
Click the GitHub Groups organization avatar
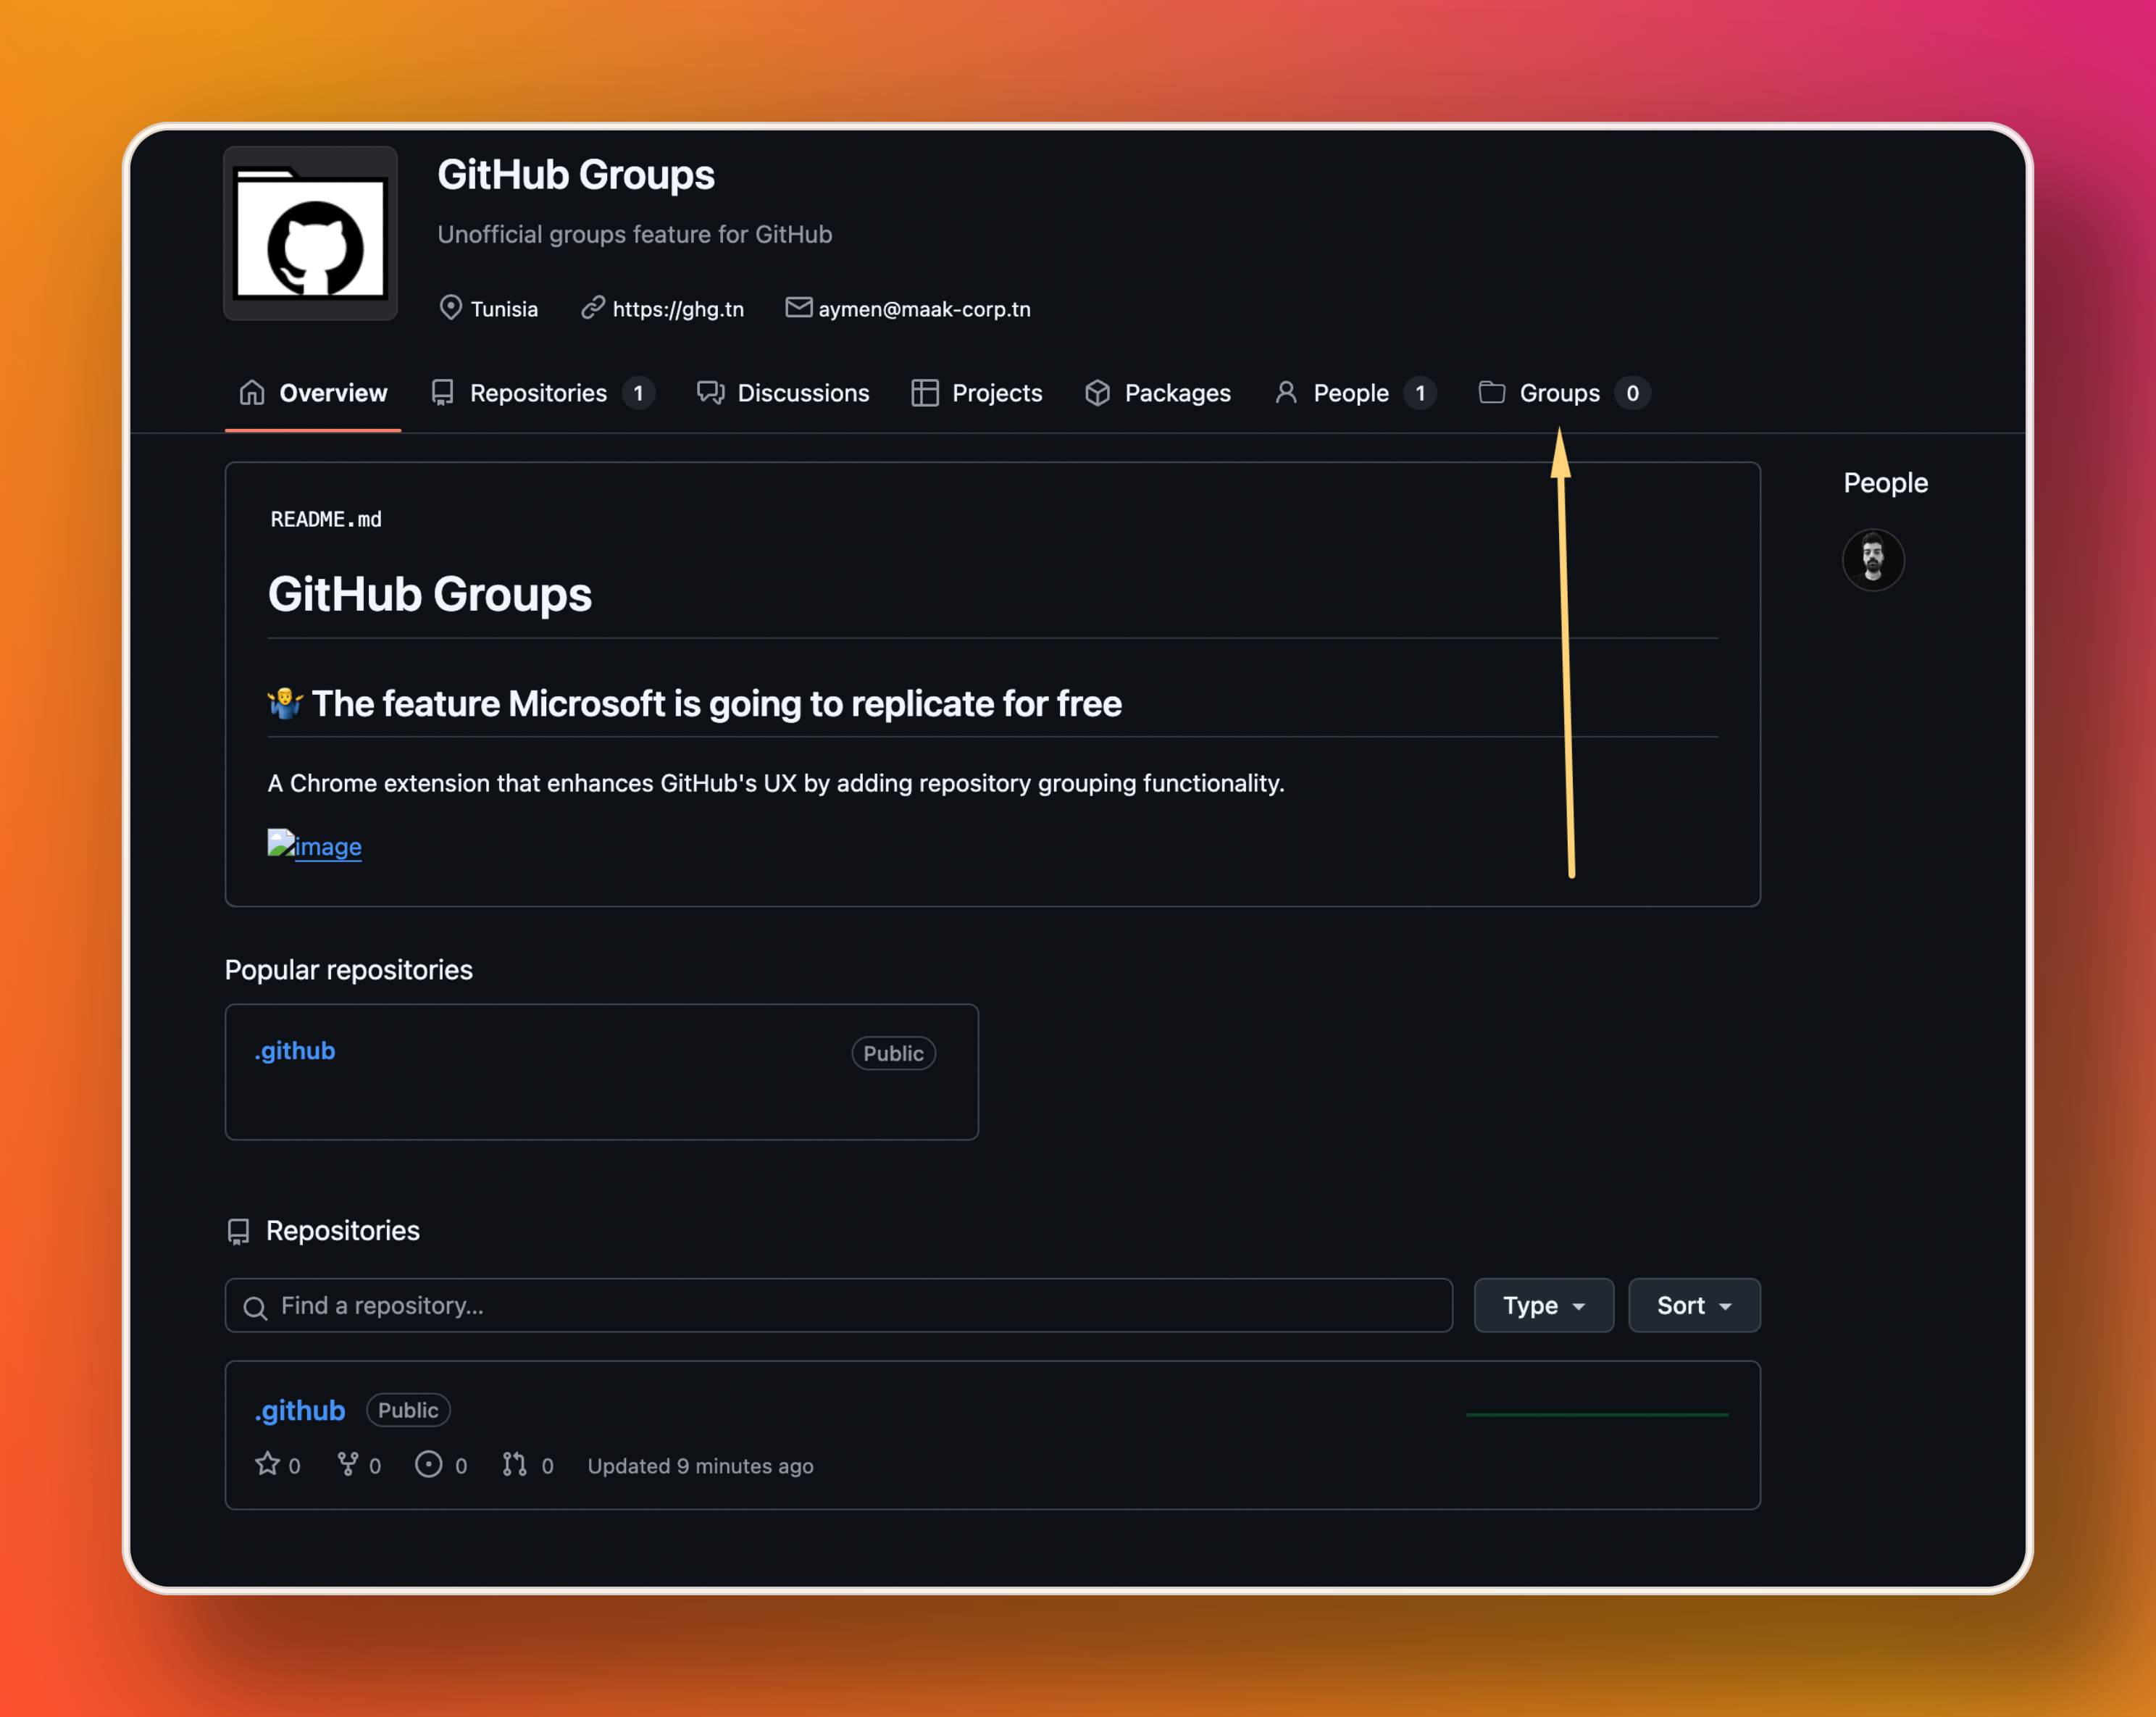click(x=310, y=233)
